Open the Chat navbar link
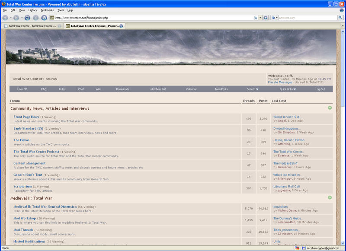This screenshot has height=251, width=346. click(81, 89)
